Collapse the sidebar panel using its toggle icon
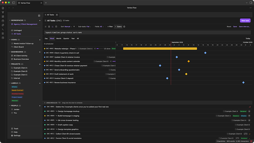Image resolution: width=254 pixels, height=143 pixels. (x=39, y=15)
